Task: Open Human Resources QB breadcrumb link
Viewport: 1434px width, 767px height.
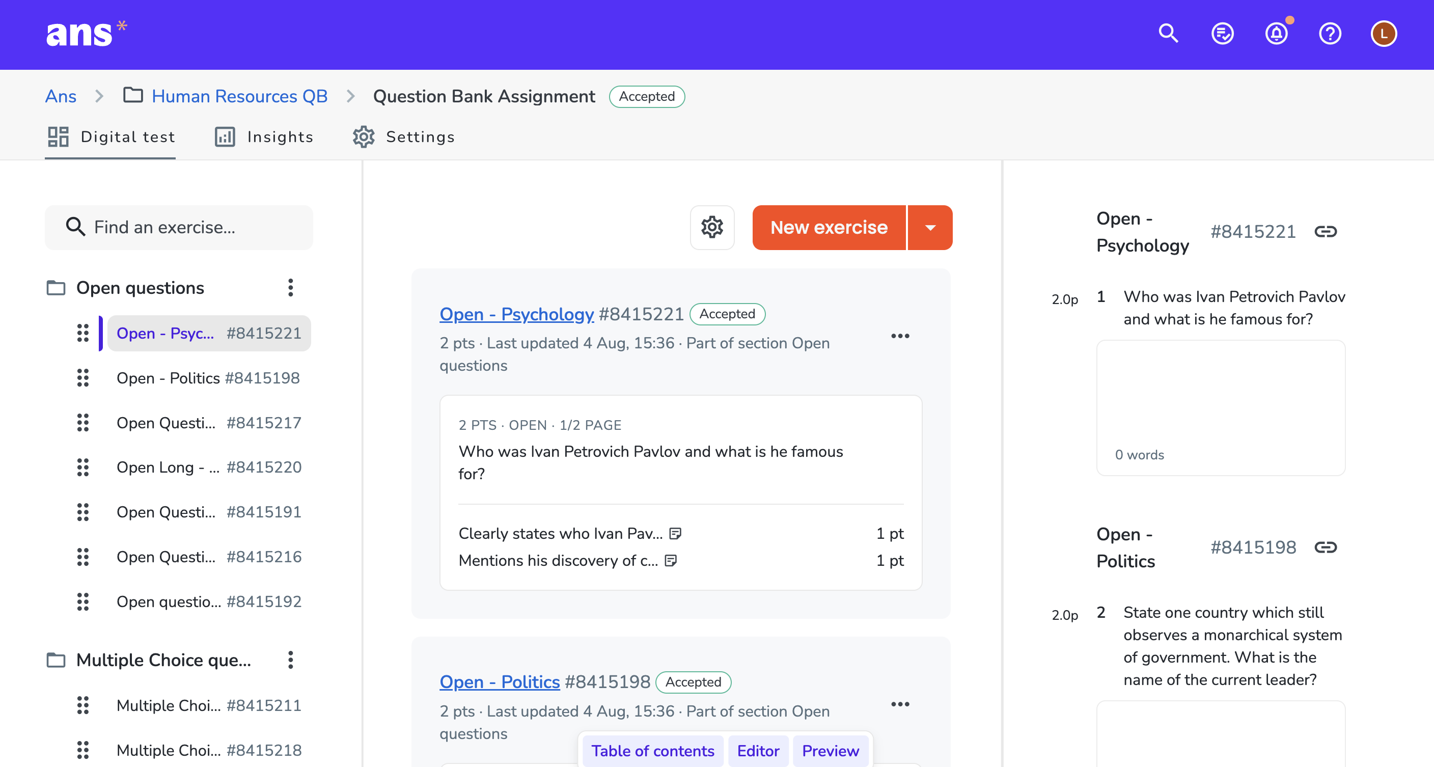Action: 239,96
